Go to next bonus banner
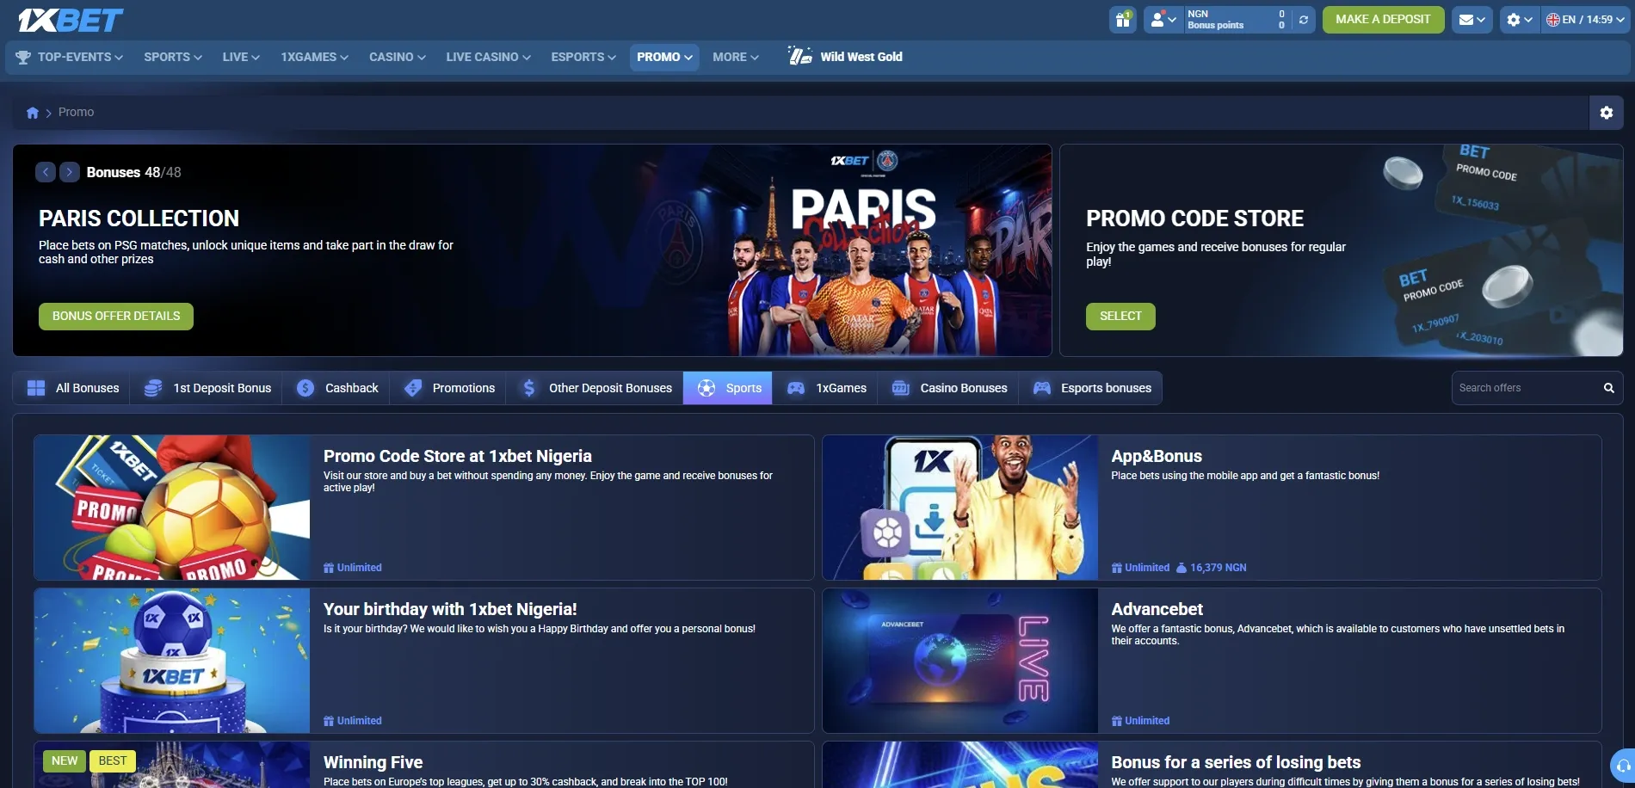This screenshot has height=788, width=1635. point(70,172)
